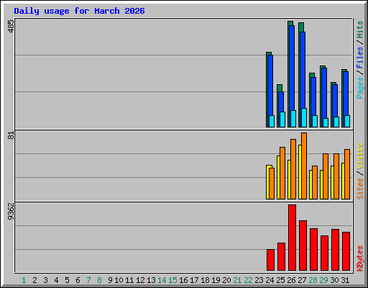Select the yellow Visits bar for day 24
Image resolution: width=368 pixels, height=288 pixels.
267,182
